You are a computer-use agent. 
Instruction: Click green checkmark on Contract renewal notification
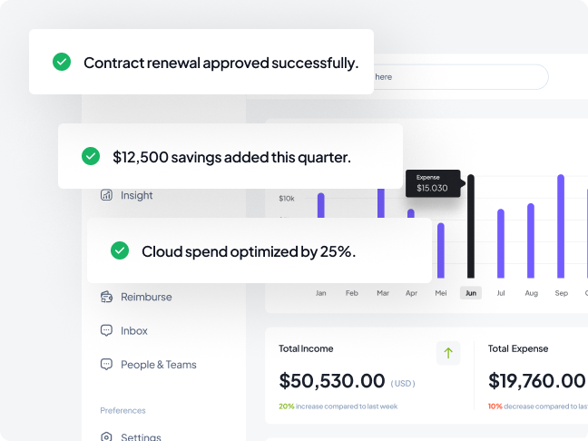(62, 62)
